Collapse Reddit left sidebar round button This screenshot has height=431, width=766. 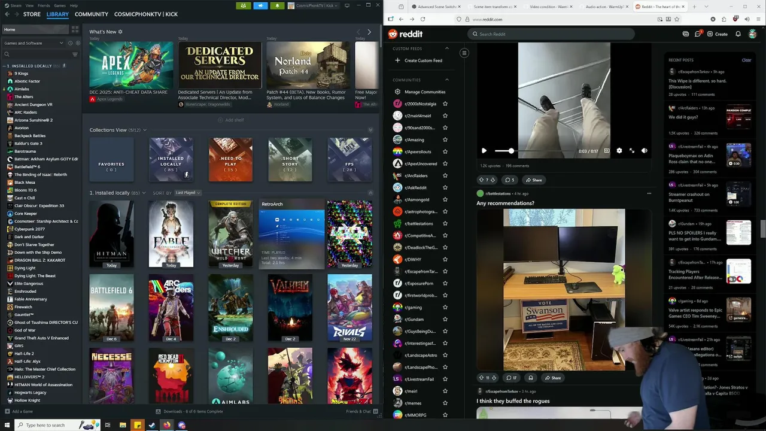pos(464,53)
